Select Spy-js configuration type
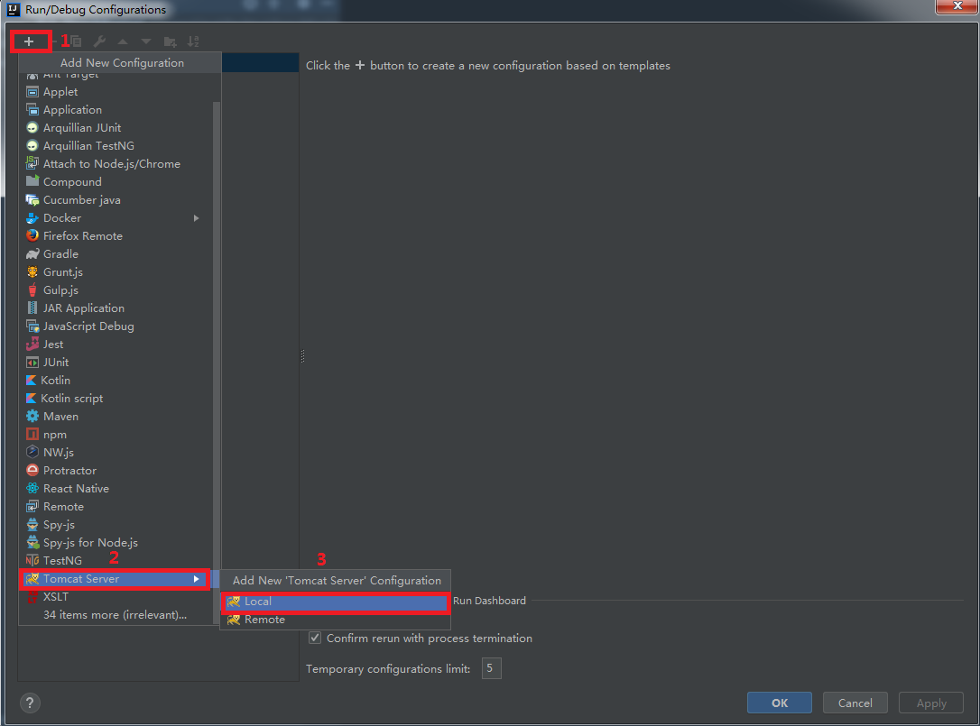This screenshot has width=980, height=726. click(116, 525)
